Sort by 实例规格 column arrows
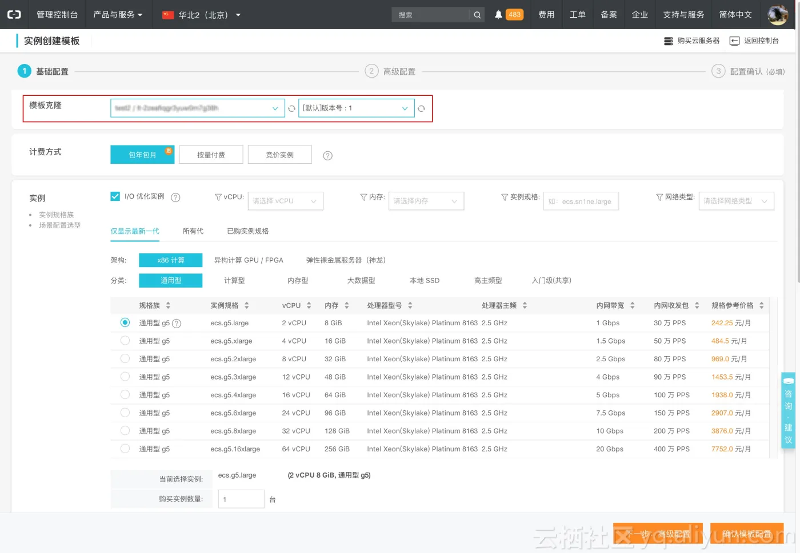Viewport: 800px width, 553px height. point(246,306)
